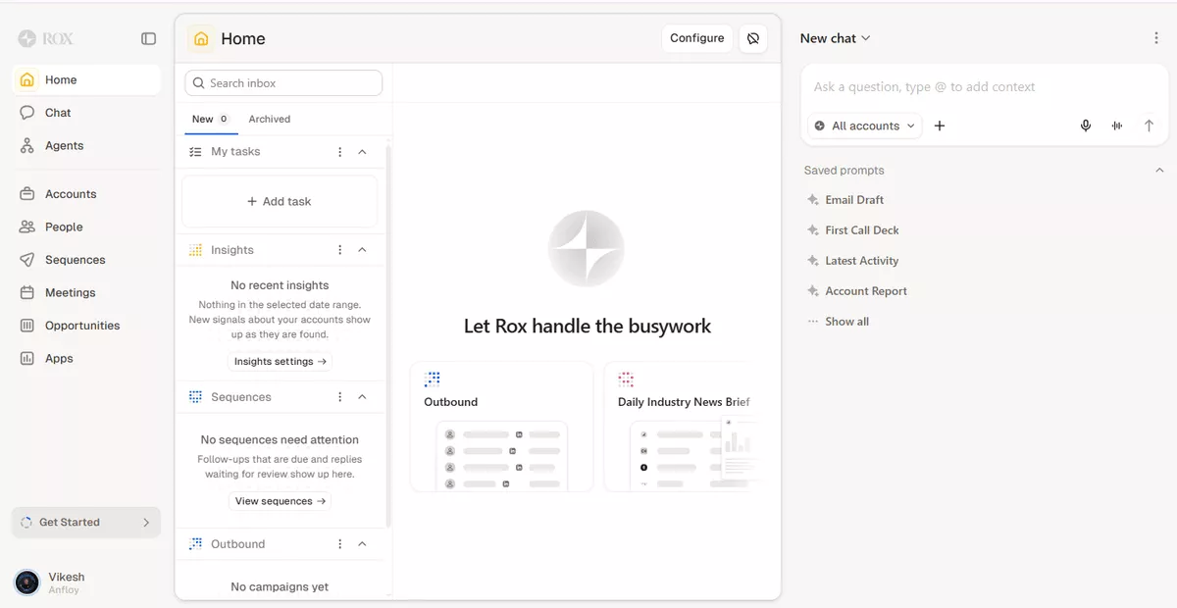1177x608 pixels.
Task: Collapse the Insights section
Action: point(362,250)
